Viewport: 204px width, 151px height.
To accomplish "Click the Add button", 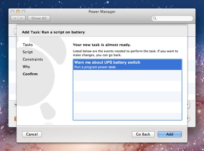I will pos(170,134).
